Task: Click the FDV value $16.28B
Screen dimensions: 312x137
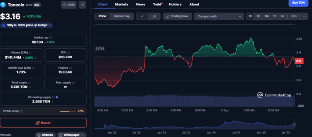Action: coord(65,57)
